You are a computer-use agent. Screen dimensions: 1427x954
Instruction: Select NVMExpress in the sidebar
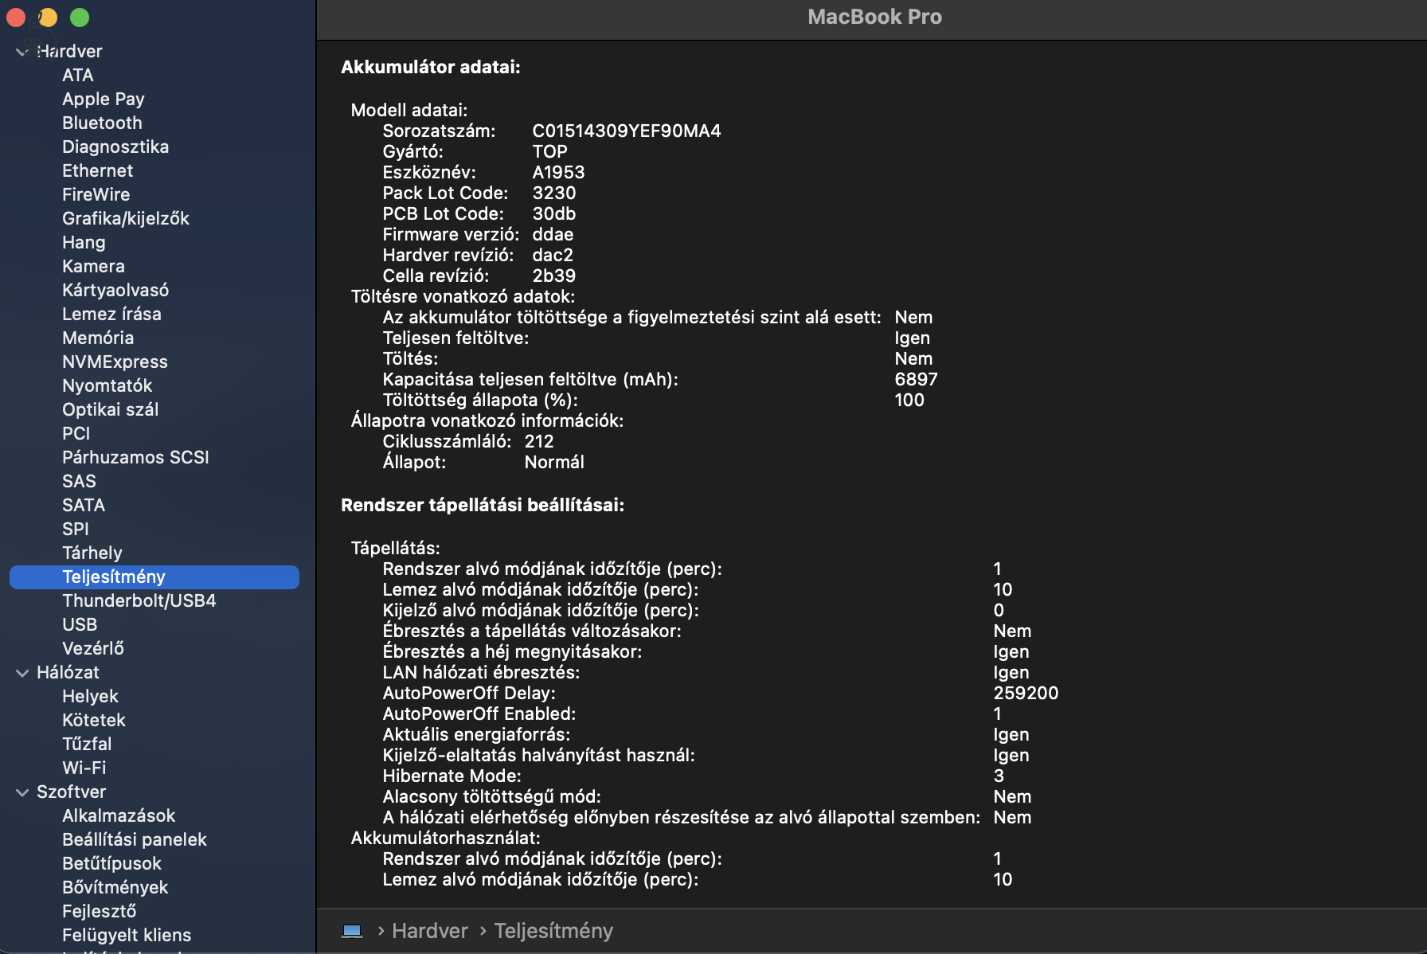coord(115,362)
